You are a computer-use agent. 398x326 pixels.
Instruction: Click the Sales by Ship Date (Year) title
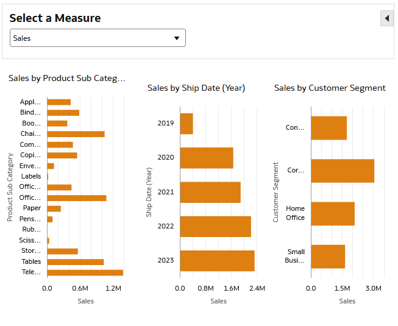click(x=196, y=88)
